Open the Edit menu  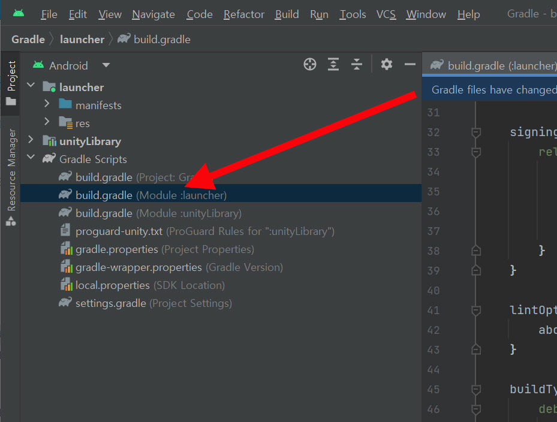78,14
